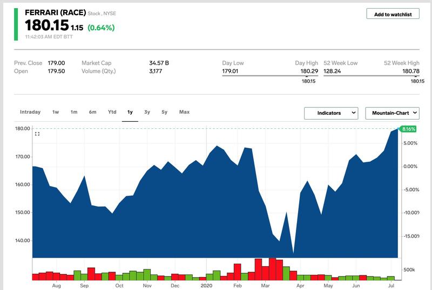
Task: Click the Day High value 180.29
Action: coord(309,71)
